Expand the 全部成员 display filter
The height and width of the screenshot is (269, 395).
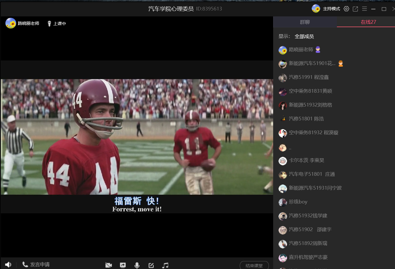click(304, 36)
